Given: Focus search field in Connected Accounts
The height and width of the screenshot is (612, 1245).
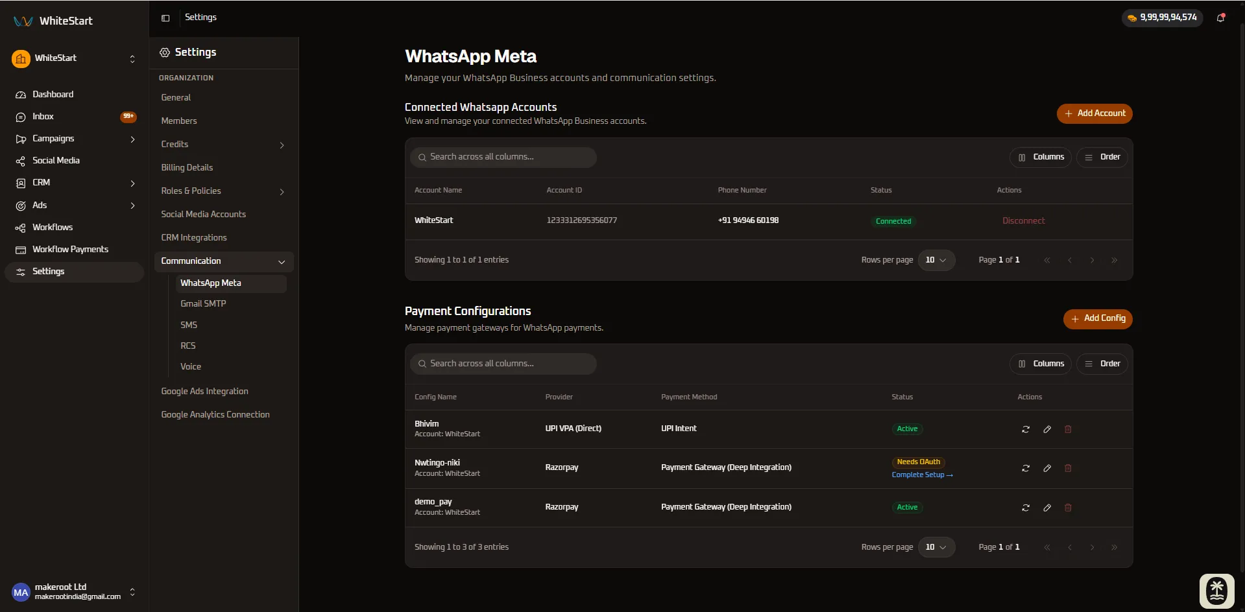Looking at the screenshot, I should (x=503, y=157).
